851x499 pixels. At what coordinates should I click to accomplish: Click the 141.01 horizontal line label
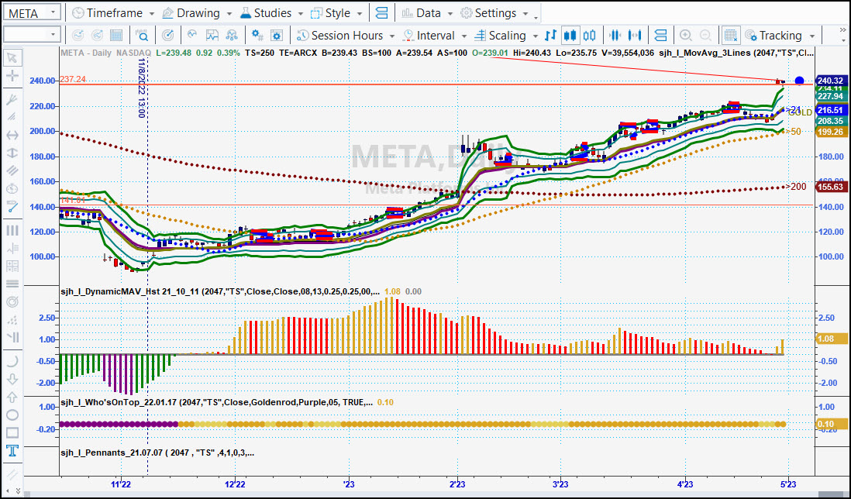[x=73, y=200]
